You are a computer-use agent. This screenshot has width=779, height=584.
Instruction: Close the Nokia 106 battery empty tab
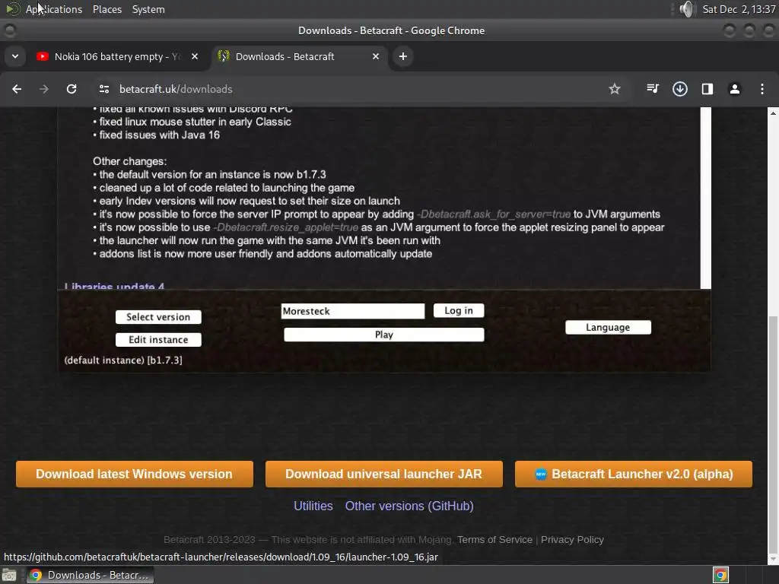(195, 56)
